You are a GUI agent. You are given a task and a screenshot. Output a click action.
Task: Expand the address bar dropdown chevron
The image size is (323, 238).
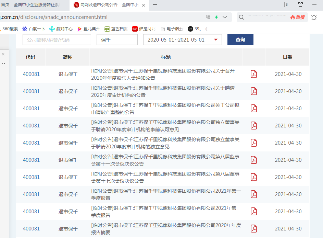pyautogui.click(x=225, y=17)
